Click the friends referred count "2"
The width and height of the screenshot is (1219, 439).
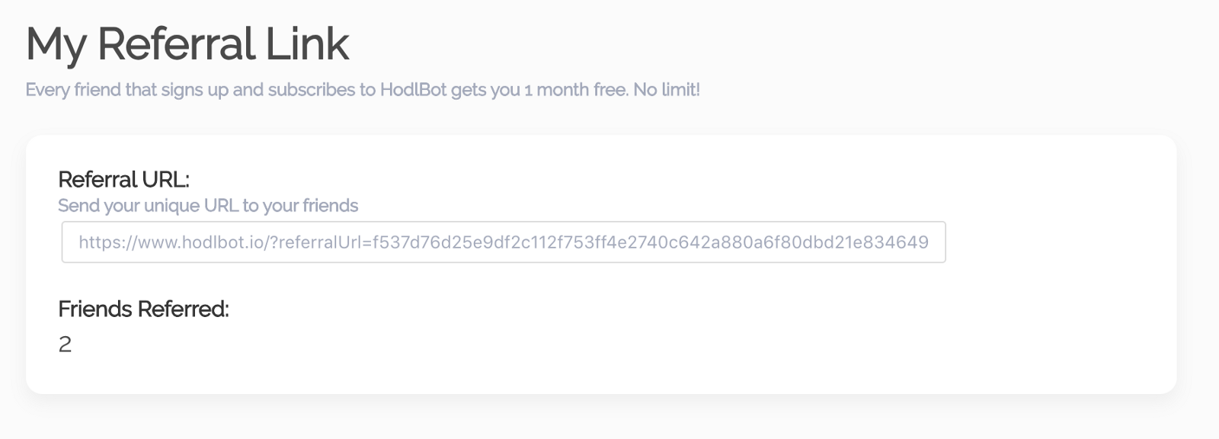tap(65, 344)
